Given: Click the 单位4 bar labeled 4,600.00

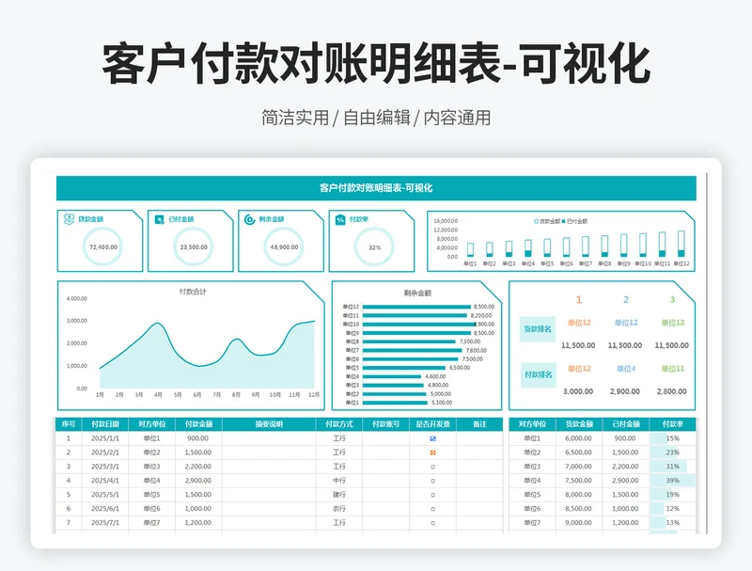Looking at the screenshot, I should (392, 376).
